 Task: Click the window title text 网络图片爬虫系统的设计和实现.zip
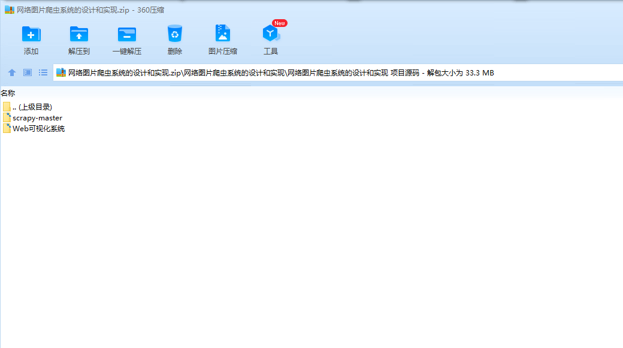(72, 10)
